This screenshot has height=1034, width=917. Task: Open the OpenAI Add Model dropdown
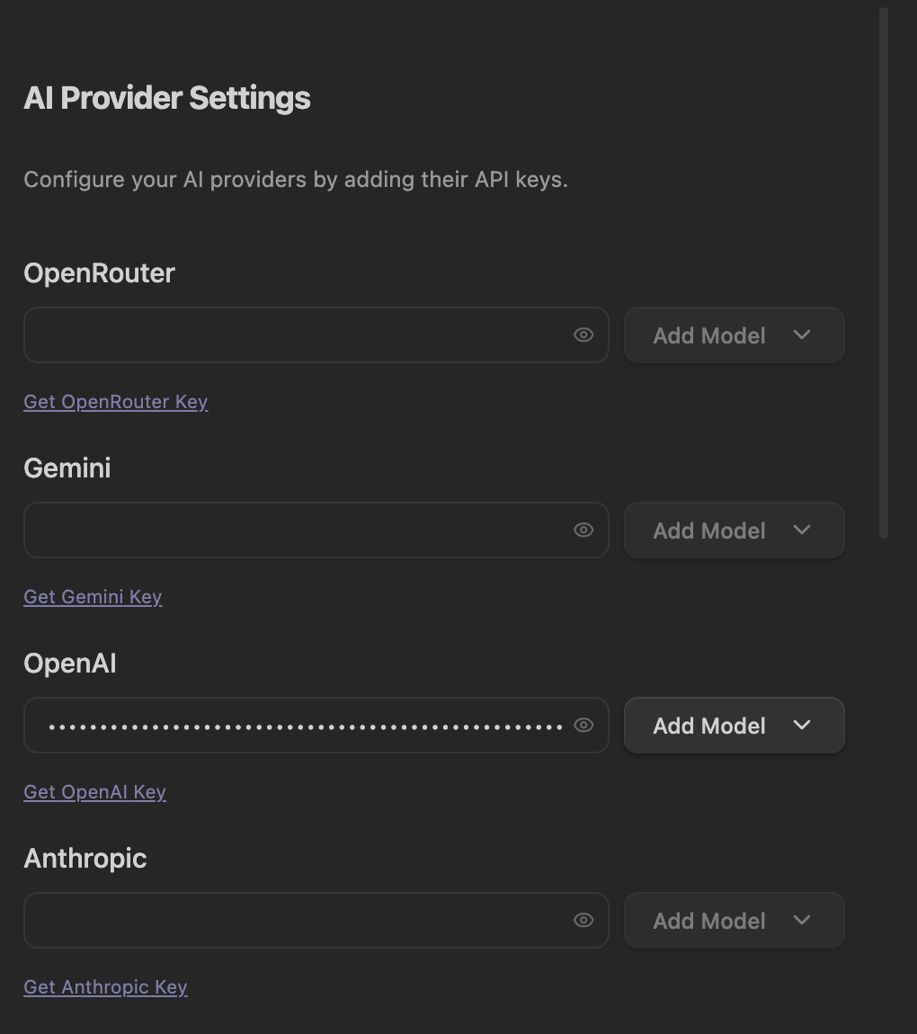(x=710, y=726)
